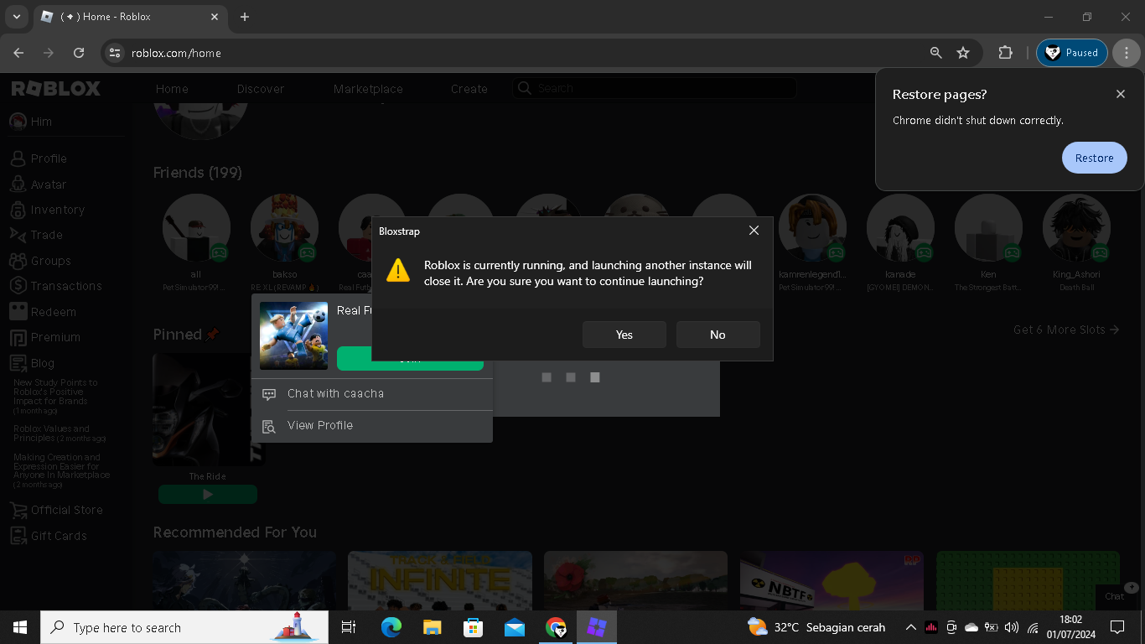Click the Blog icon in sidebar

[x=18, y=363]
